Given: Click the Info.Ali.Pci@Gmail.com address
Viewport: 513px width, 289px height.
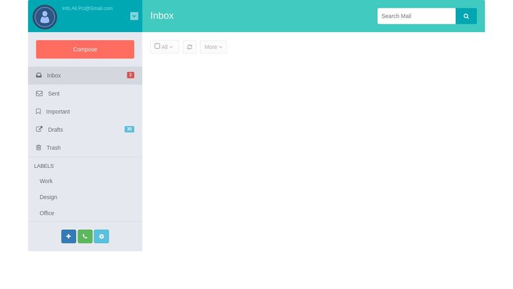Looking at the screenshot, I should click(x=87, y=8).
